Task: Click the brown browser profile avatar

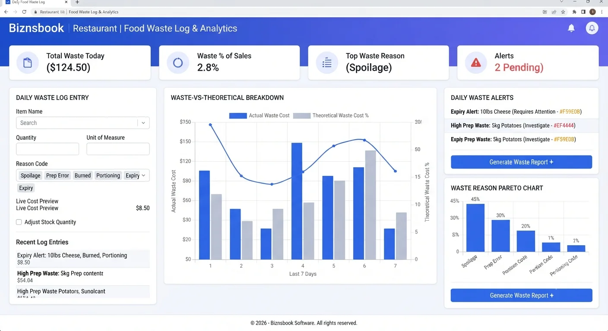Action: tap(592, 12)
